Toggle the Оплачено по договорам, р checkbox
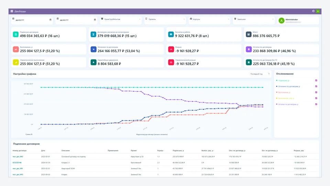Screen dimensions: 330x186 click(x=316, y=86)
